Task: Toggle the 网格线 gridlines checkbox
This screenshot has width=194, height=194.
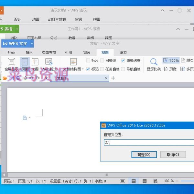Action: click(102, 60)
